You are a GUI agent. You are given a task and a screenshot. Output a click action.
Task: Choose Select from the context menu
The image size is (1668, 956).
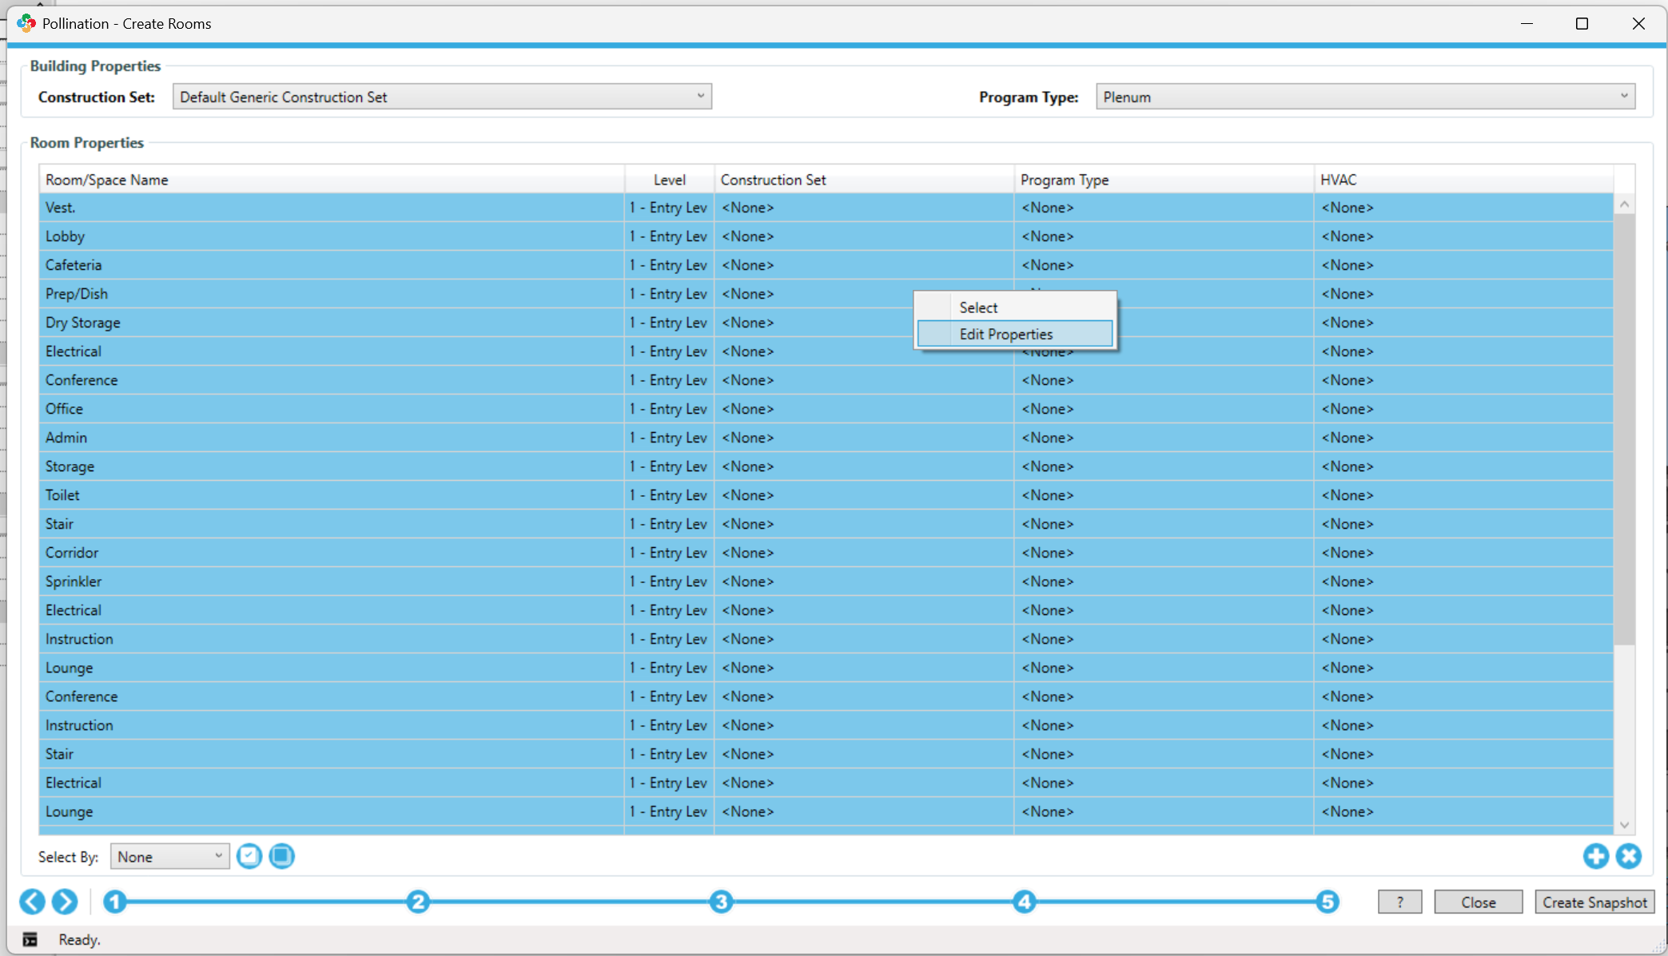click(1015, 307)
